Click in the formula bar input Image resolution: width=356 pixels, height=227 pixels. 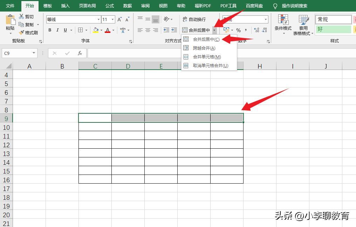[x=221, y=53]
